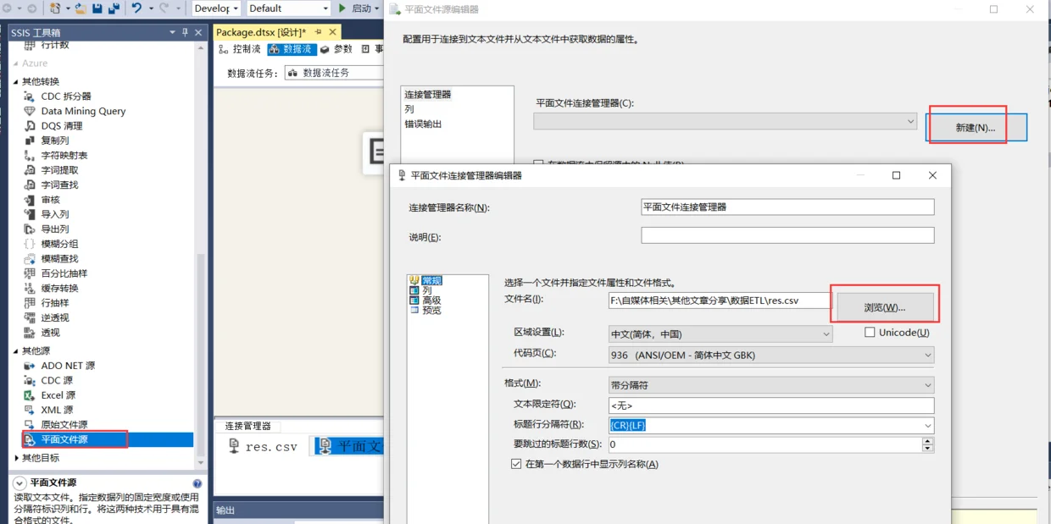Click the 说明 description input field

787,235
